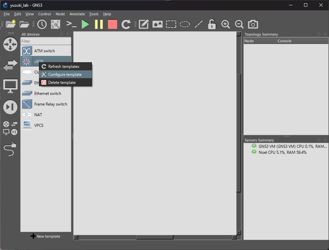Select the Insert a picture tool
This screenshot has width=329, height=250.
[x=158, y=24]
